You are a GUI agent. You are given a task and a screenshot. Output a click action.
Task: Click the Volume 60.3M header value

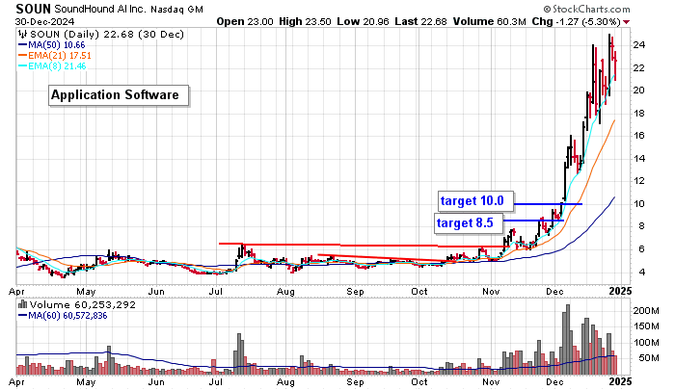click(x=489, y=21)
